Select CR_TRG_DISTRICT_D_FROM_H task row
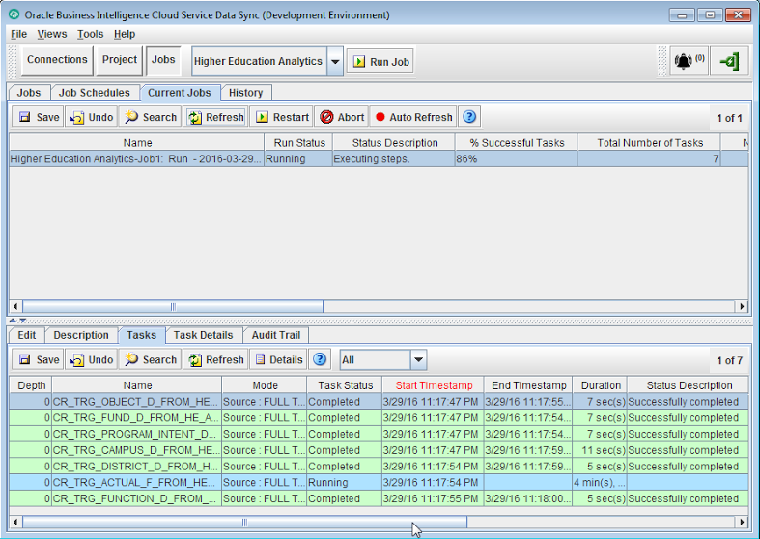Screen dimensions: 760x539 [x=378, y=467]
